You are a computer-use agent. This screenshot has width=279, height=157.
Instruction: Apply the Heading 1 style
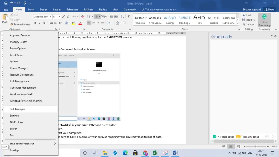click(x=170, y=20)
